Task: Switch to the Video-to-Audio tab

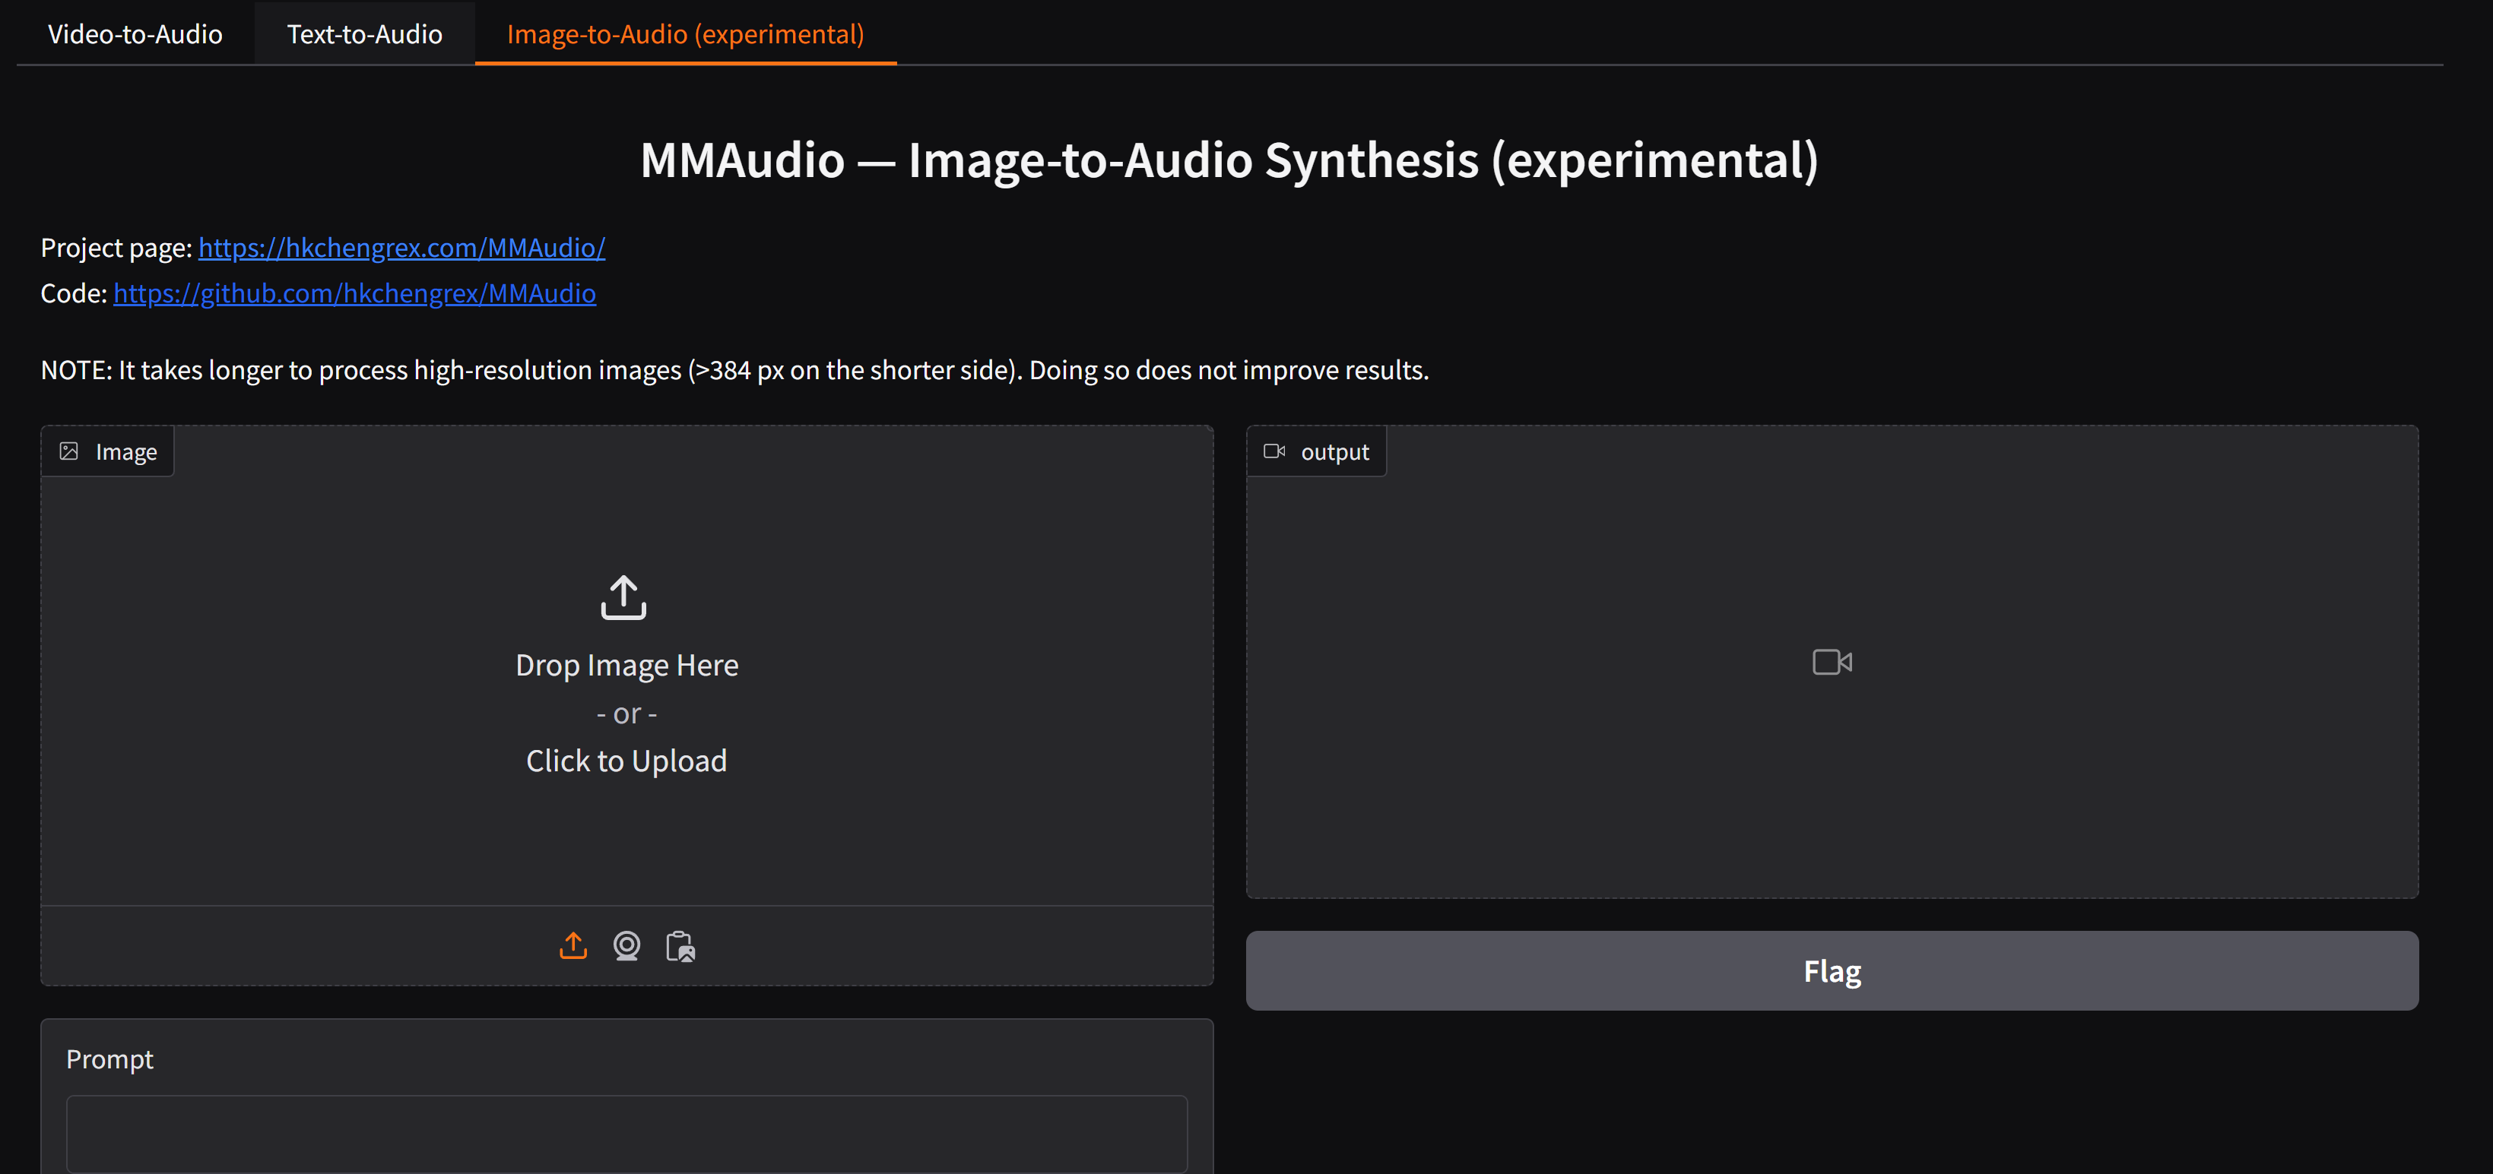Action: (x=135, y=34)
